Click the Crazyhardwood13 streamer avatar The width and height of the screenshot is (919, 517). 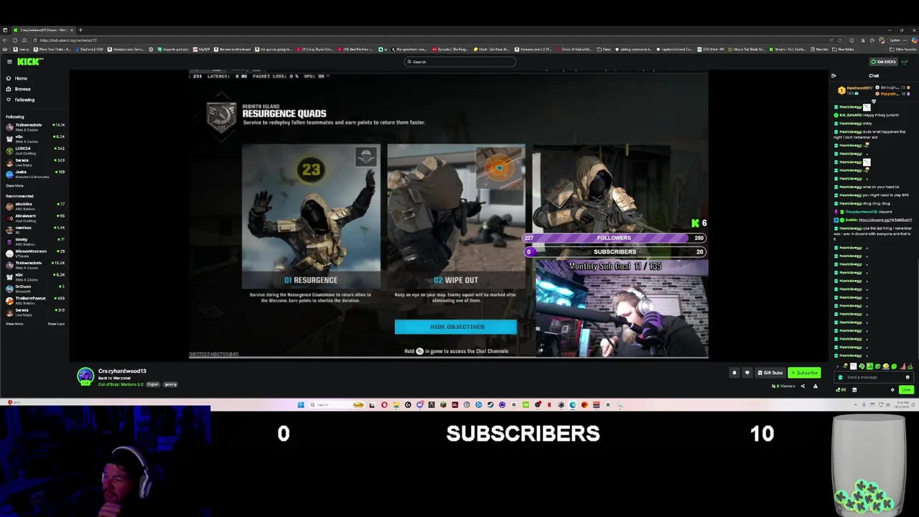pyautogui.click(x=85, y=376)
